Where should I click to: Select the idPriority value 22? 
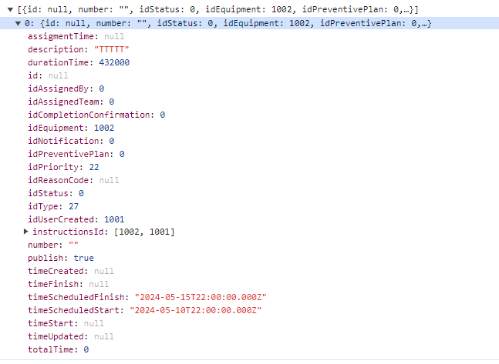[x=93, y=167]
